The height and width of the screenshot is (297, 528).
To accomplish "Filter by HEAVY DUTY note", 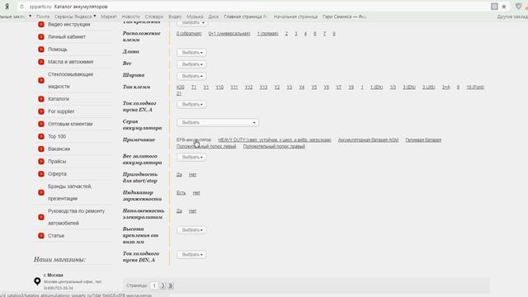I will 275,139.
